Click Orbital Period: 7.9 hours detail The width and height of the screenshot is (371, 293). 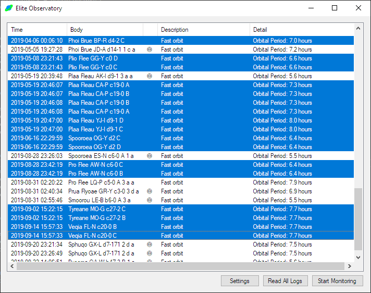pos(282,182)
